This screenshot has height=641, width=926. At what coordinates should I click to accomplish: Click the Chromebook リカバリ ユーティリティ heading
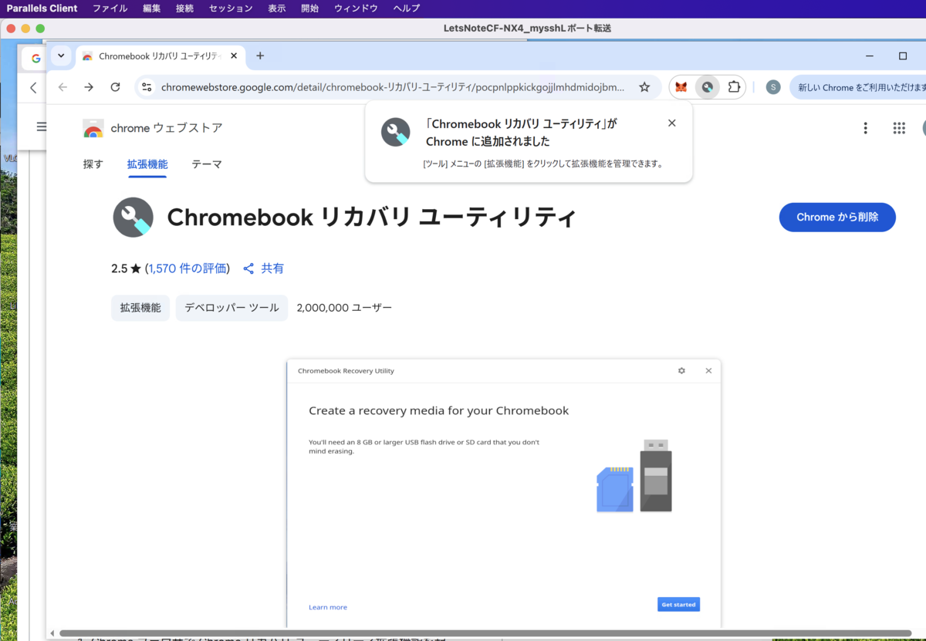point(371,218)
